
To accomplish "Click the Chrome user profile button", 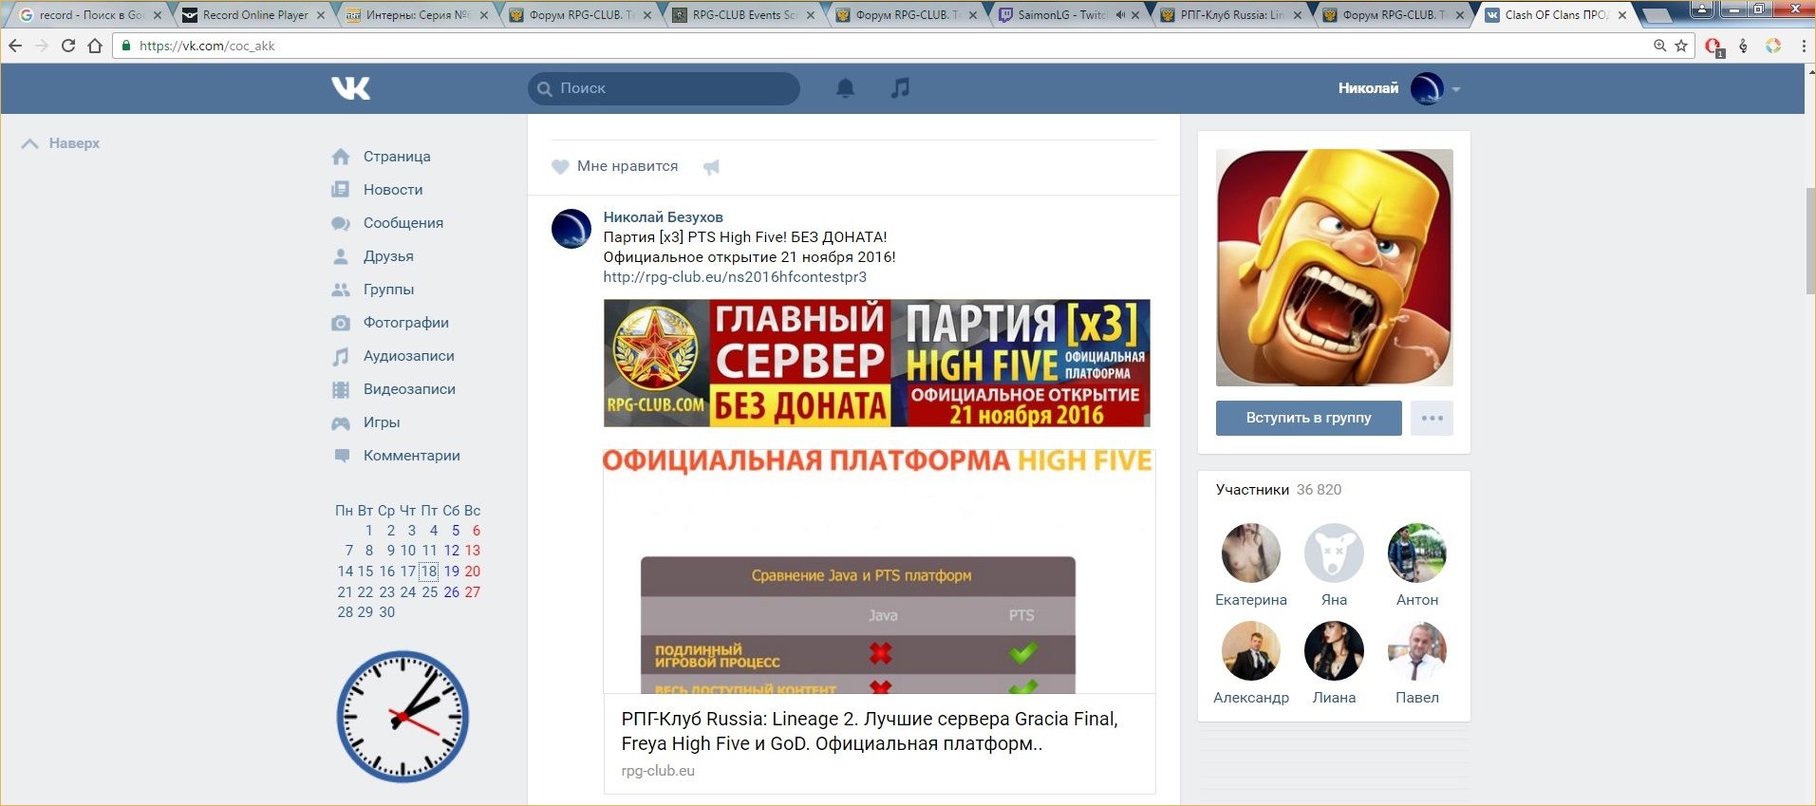I will click(x=1702, y=10).
